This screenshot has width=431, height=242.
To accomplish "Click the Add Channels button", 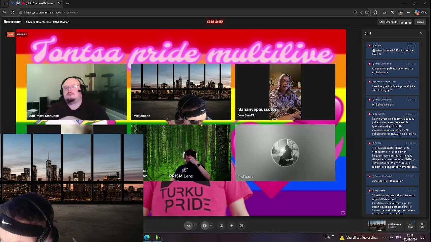I will [388, 22].
